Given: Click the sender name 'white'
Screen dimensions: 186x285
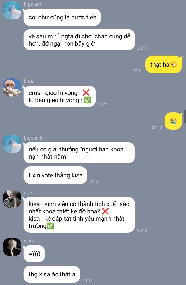Looking at the screenshot, I should point(29,241).
